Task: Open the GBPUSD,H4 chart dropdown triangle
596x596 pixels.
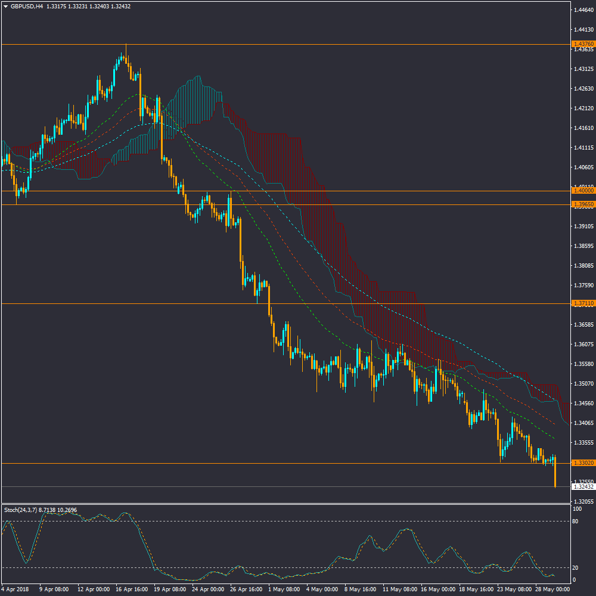Action: [x=6, y=6]
